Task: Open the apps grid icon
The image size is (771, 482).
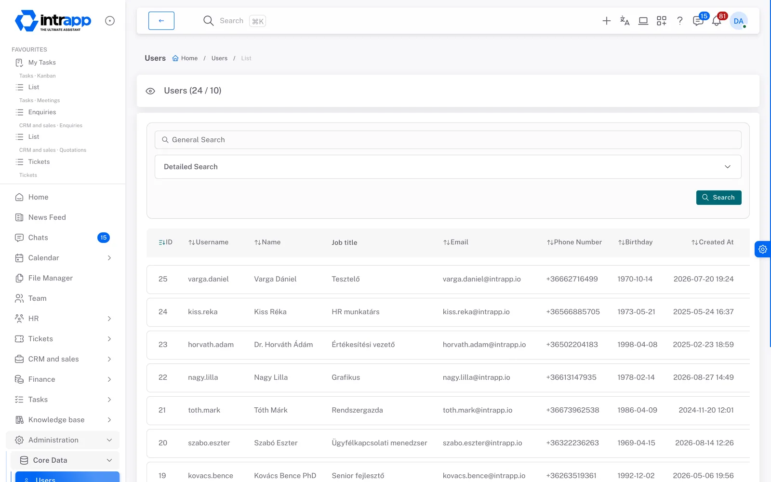Action: click(x=662, y=21)
